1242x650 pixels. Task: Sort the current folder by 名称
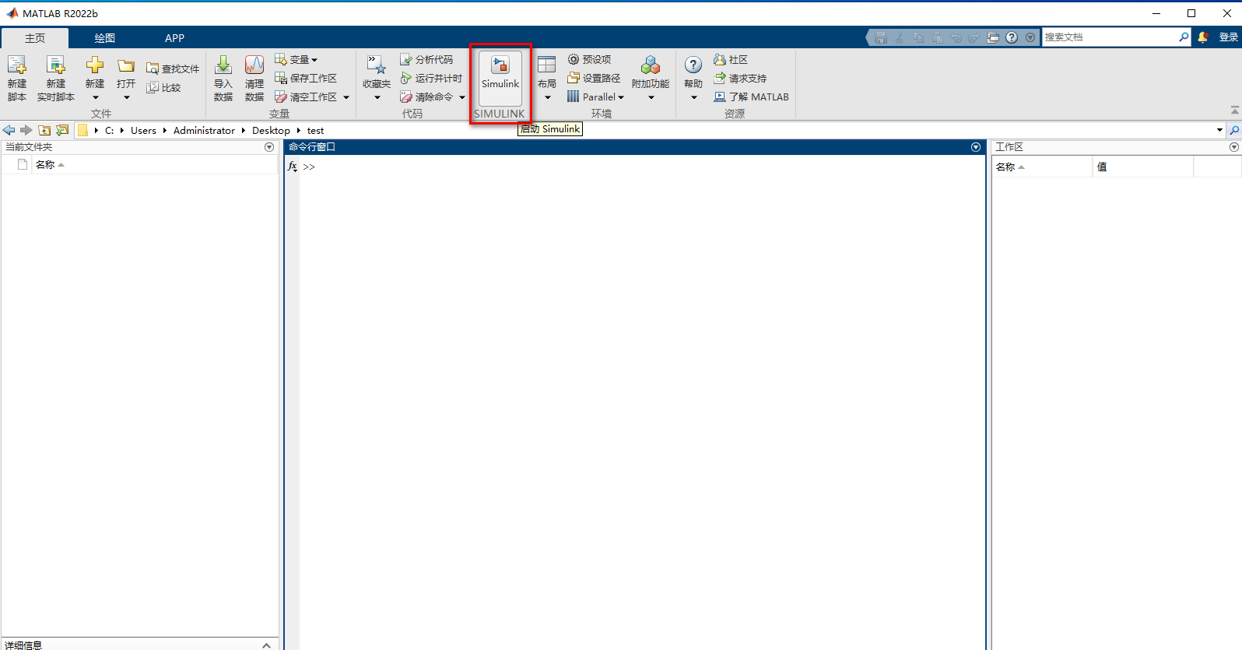click(x=49, y=165)
